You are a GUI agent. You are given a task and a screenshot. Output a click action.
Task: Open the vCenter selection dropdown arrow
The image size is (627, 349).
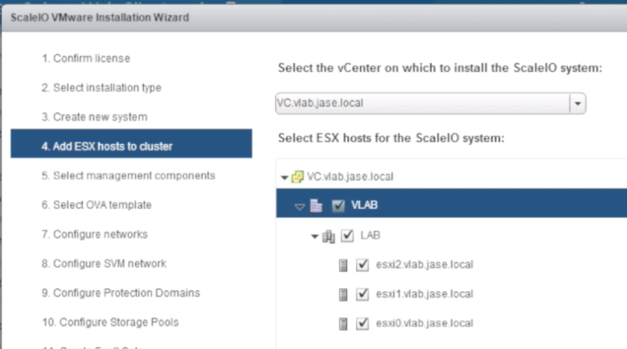pyautogui.click(x=577, y=103)
